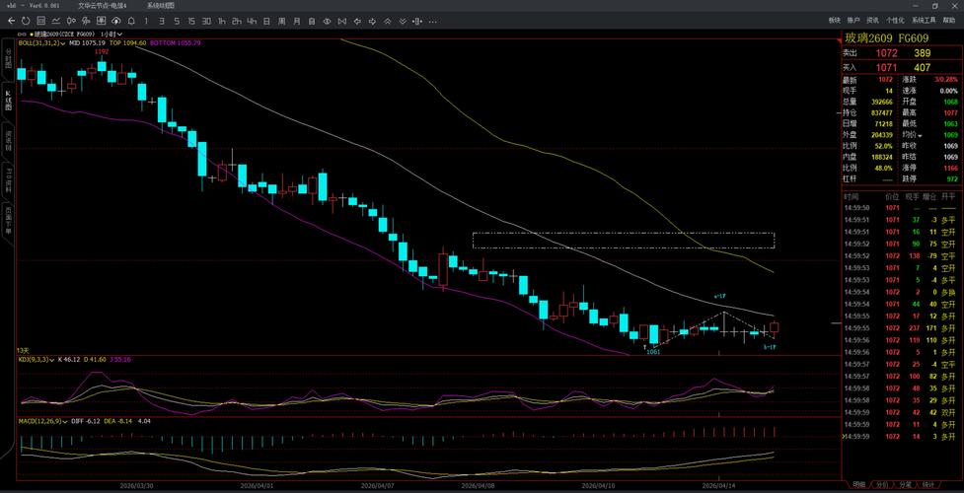
Task: Click the right hollow arrow icon
Action: (372, 21)
